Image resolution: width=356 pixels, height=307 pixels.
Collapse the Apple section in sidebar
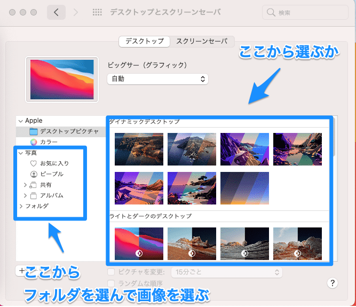click(20, 121)
